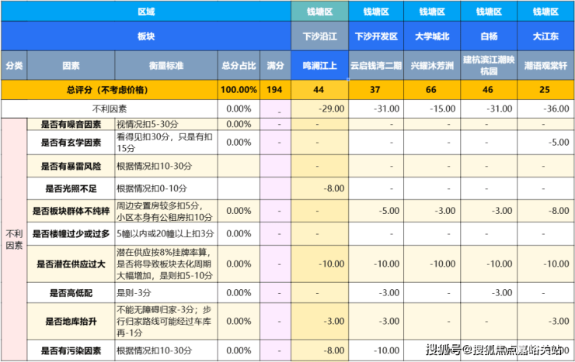Click the 区域 header cell
Screen dimensions: 575x362
click(x=146, y=12)
